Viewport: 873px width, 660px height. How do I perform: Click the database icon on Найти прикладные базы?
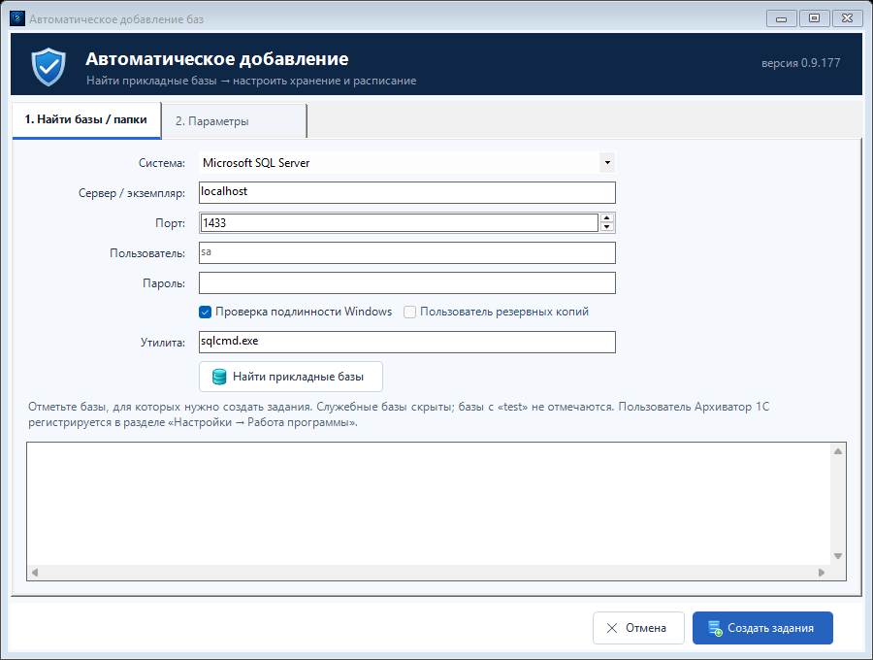pos(219,377)
